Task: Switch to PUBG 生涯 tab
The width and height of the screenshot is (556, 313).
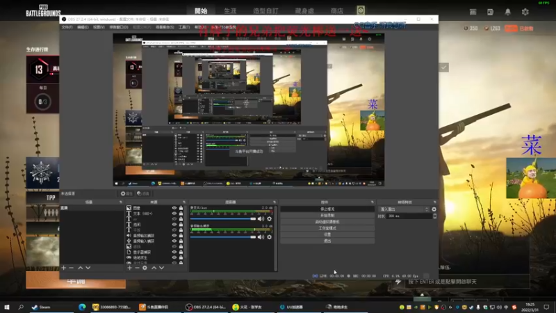Action: point(230,11)
